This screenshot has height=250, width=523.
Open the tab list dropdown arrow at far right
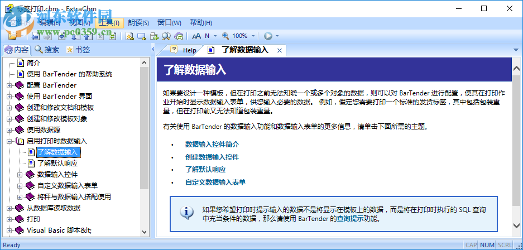coord(517,50)
